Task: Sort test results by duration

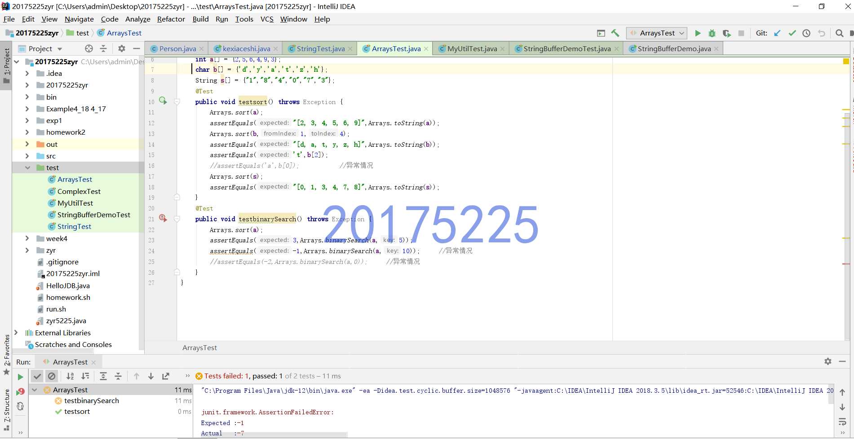Action: (85, 376)
